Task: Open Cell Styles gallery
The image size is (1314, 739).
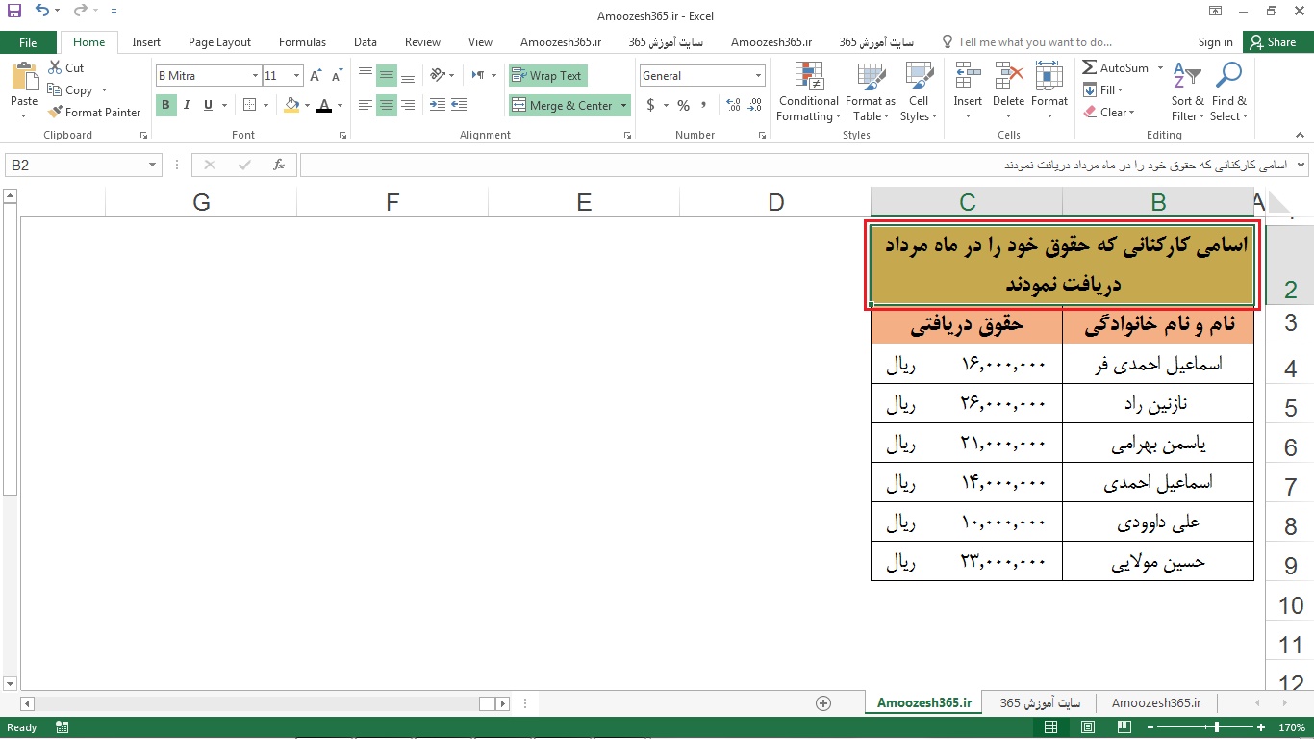Action: 919,91
